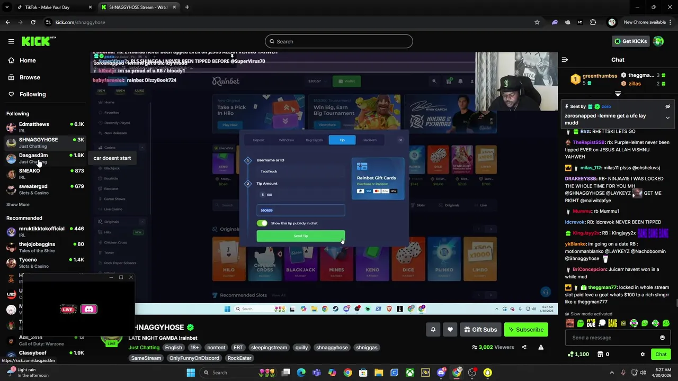Open mruktikktokofficial recommended channel
Screen dimensions: 678x381
(45, 231)
